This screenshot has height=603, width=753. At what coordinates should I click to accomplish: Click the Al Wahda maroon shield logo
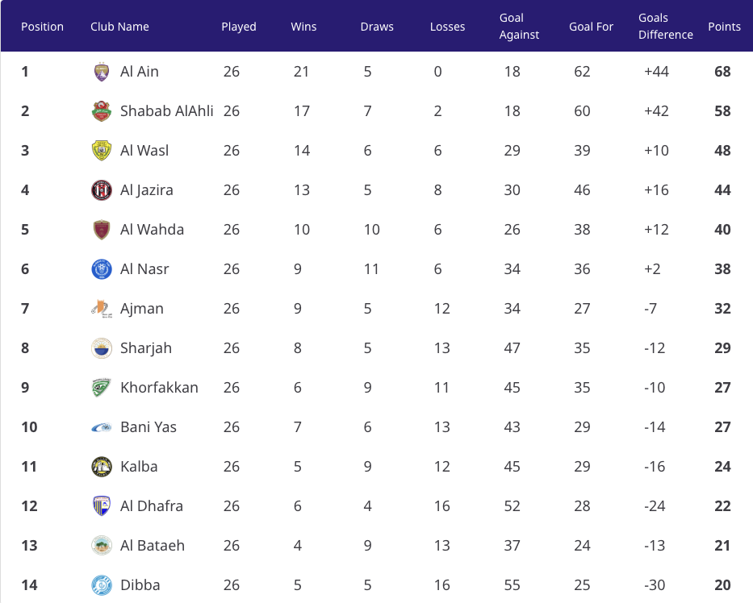tap(102, 230)
